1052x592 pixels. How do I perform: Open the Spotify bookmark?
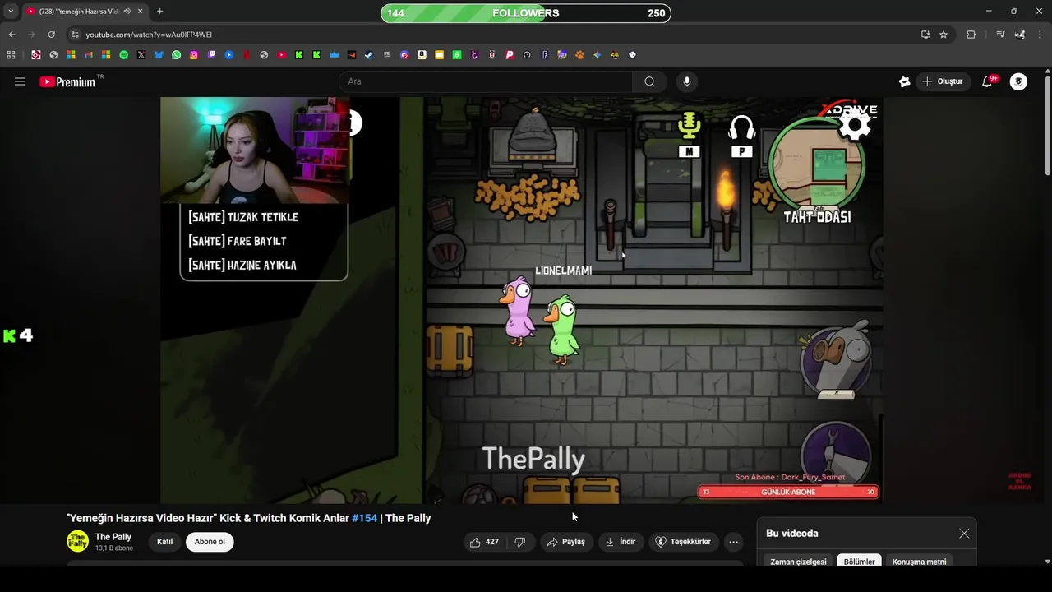click(123, 55)
